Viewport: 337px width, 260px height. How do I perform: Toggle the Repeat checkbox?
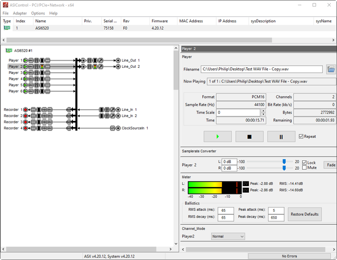click(302, 136)
